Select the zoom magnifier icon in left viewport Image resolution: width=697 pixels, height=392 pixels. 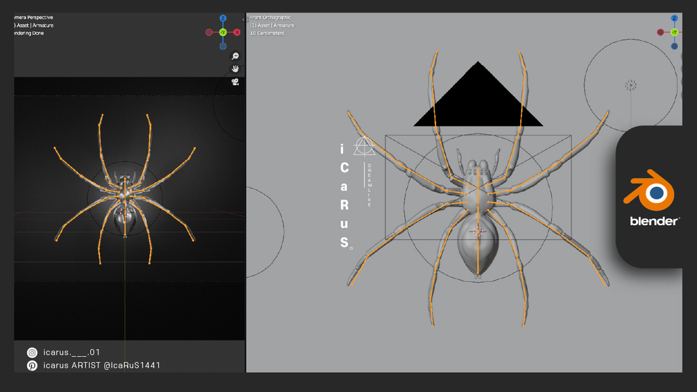coord(235,56)
